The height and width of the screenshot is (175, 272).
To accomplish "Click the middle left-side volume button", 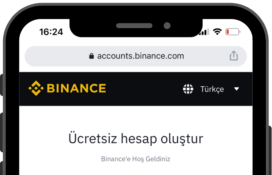I will click(2, 132).
